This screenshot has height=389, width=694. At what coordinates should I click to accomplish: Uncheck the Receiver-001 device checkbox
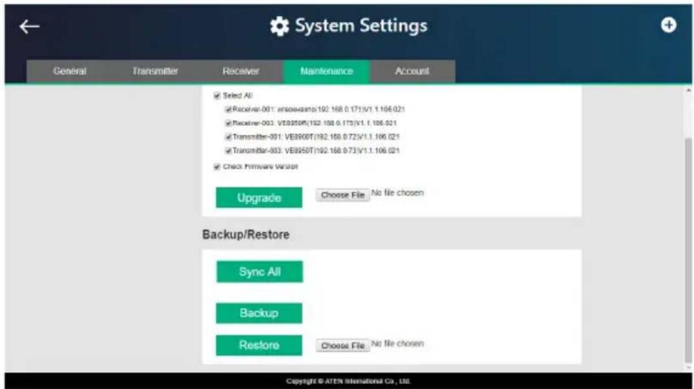(228, 109)
